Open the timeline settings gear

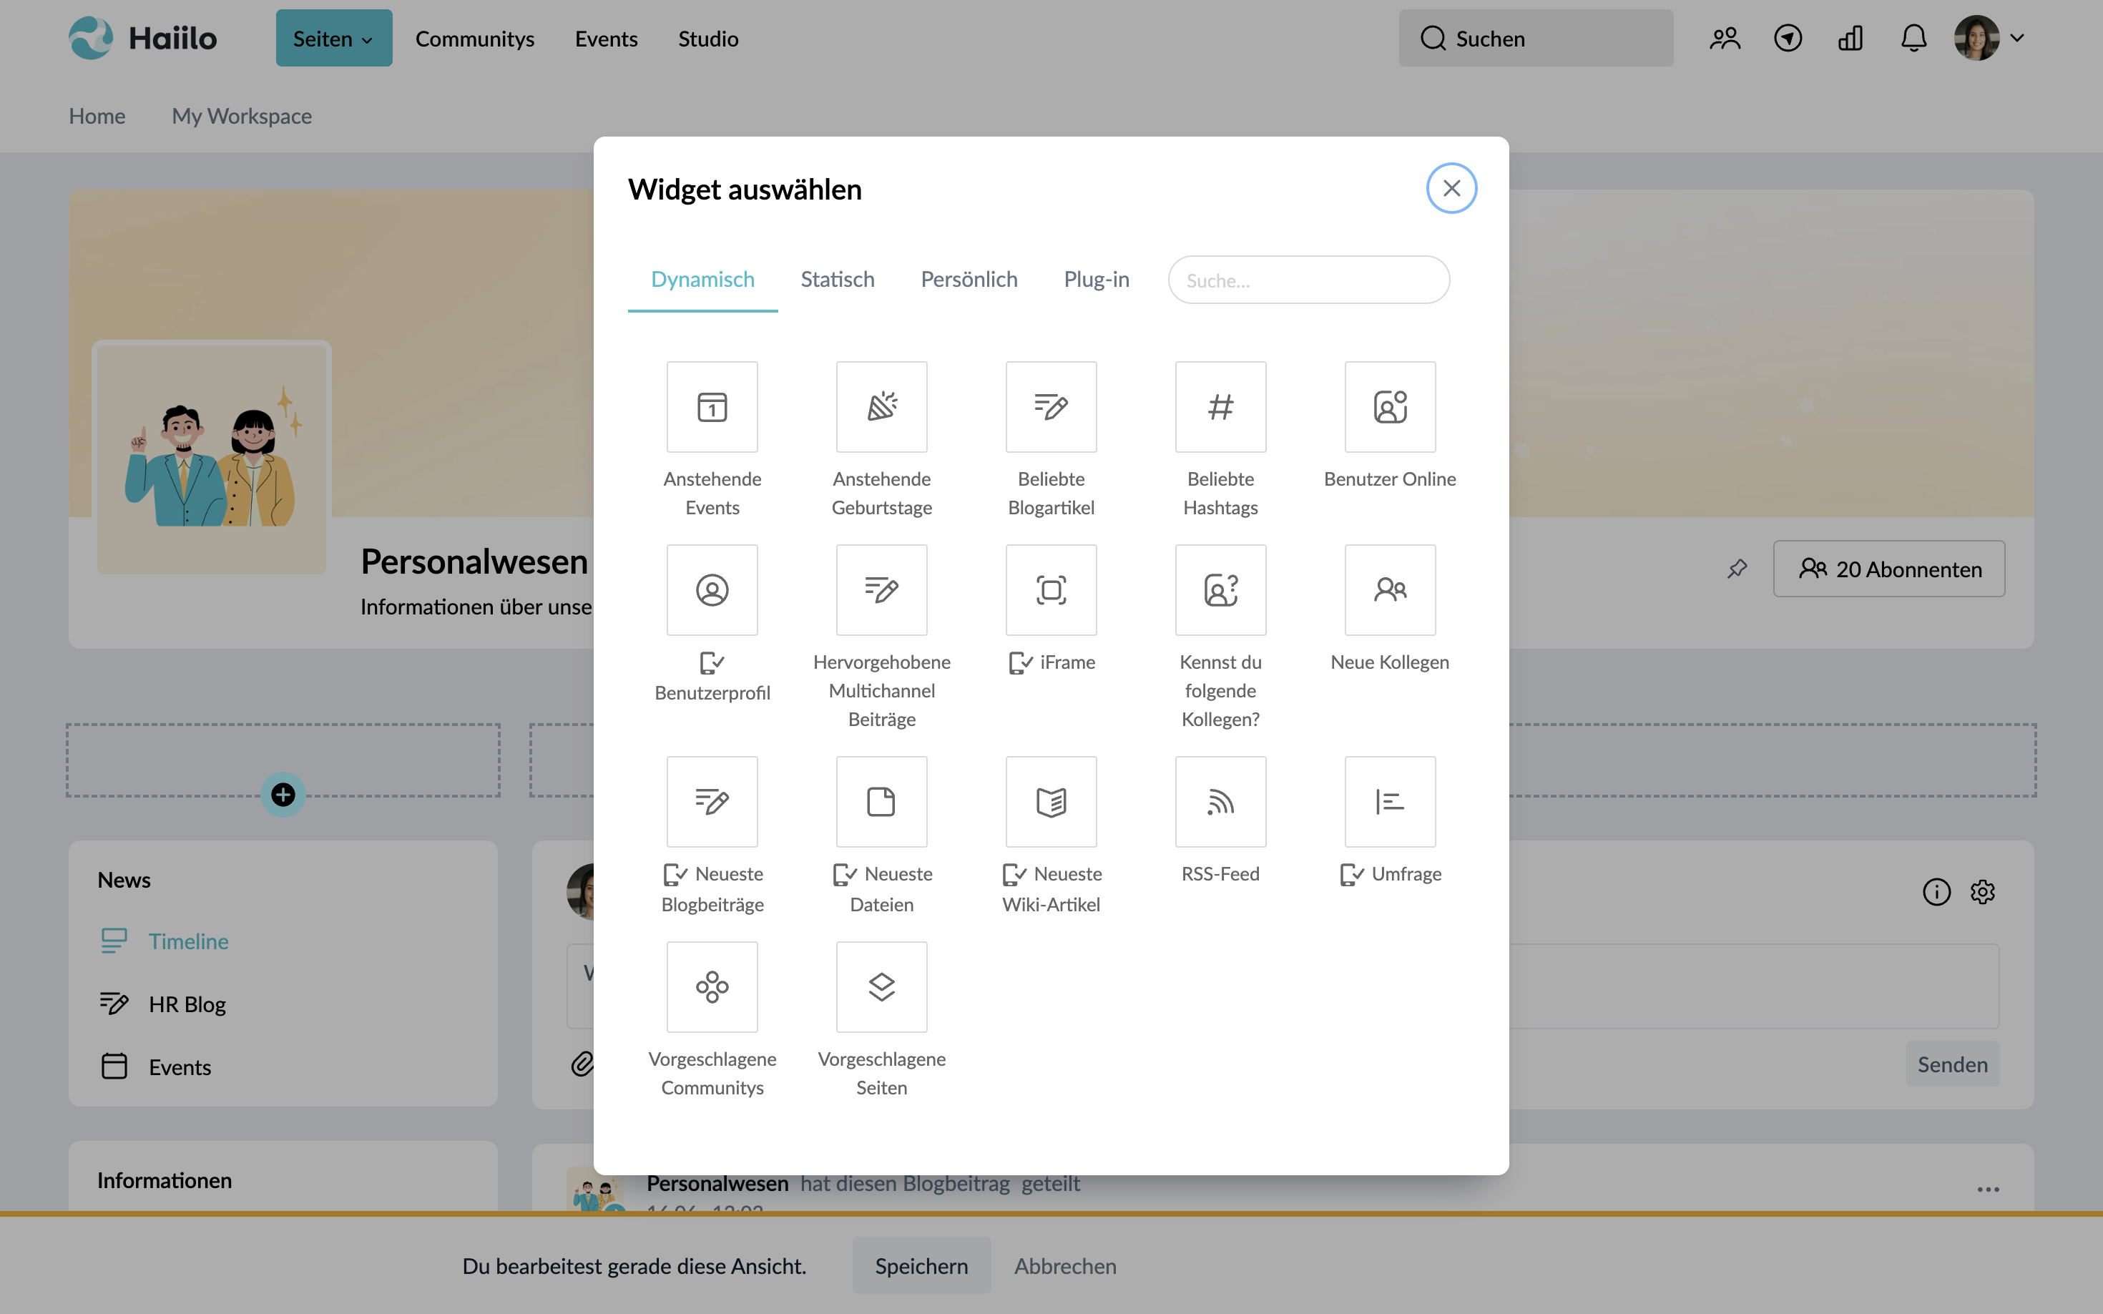[1982, 892]
